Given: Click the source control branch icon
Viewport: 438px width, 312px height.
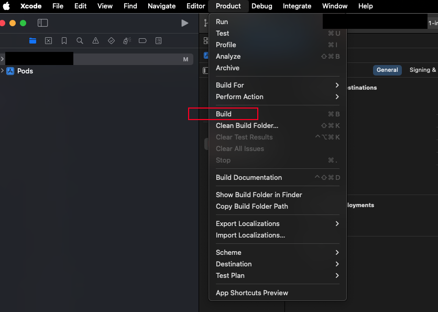Looking at the screenshot, I should 206,23.
